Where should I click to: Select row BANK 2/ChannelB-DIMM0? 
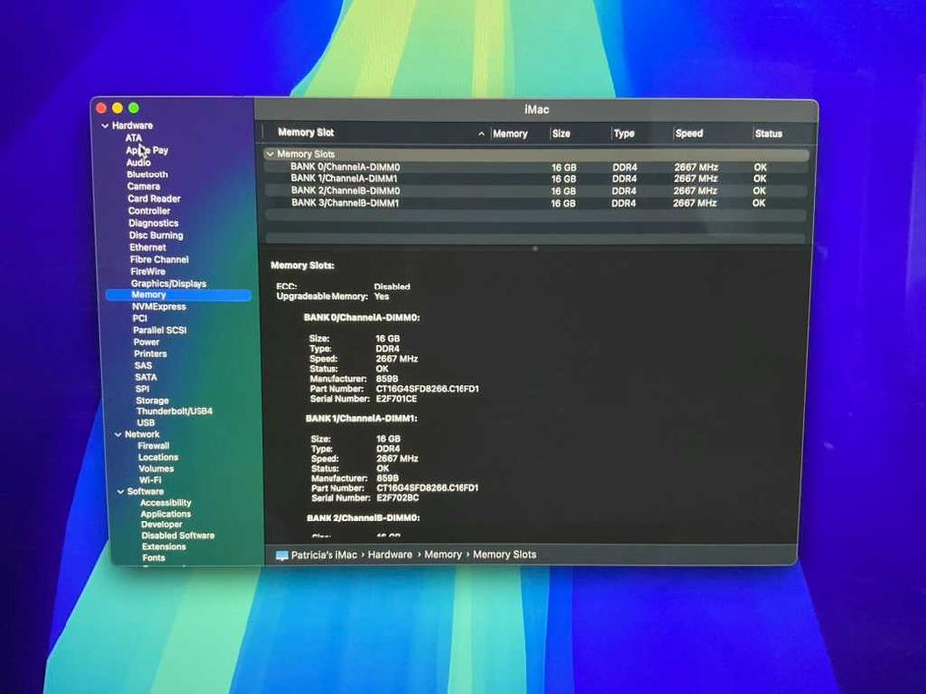click(536, 191)
